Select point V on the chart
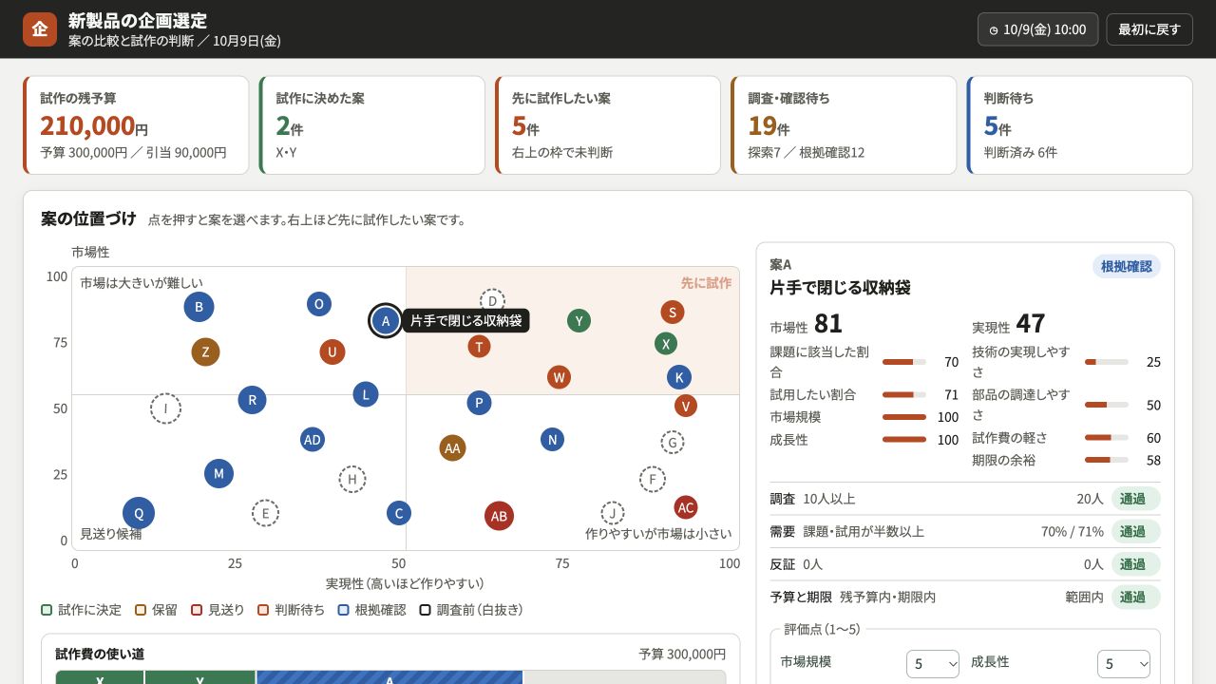Image resolution: width=1216 pixels, height=684 pixels. [x=686, y=406]
